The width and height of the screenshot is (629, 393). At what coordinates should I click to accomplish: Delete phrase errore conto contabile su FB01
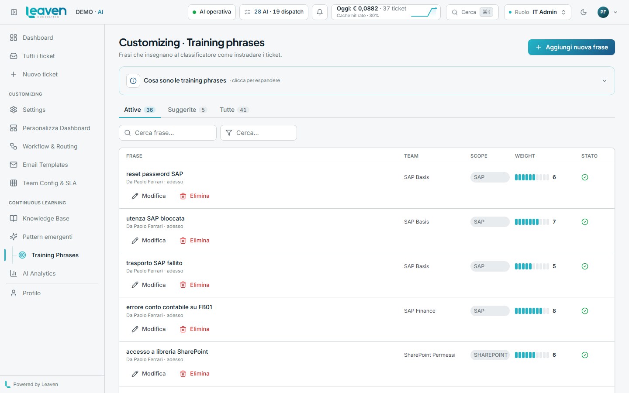coord(195,329)
